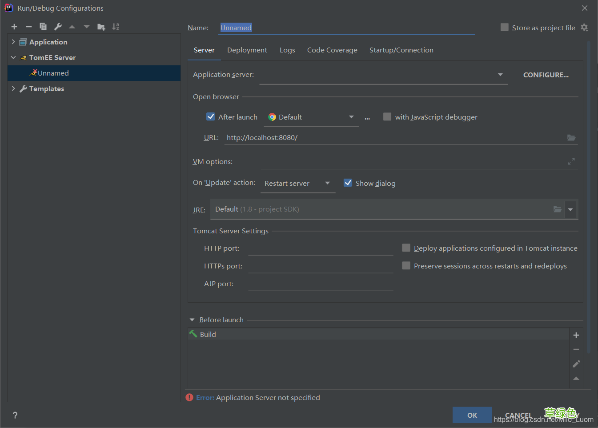
Task: Switch to the Deployment tab
Action: click(247, 50)
